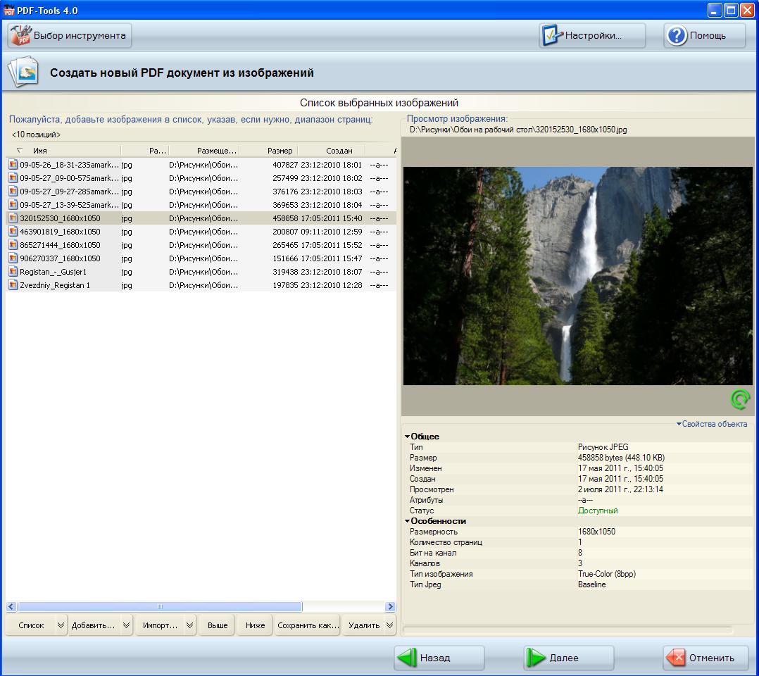The height and width of the screenshot is (676, 759).
Task: Click the <10 позиций> count label
Action: click(37, 134)
